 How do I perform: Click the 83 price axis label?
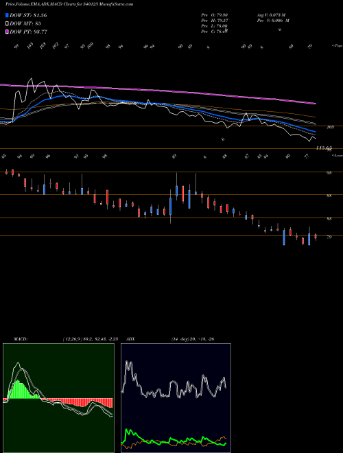tap(329, 219)
